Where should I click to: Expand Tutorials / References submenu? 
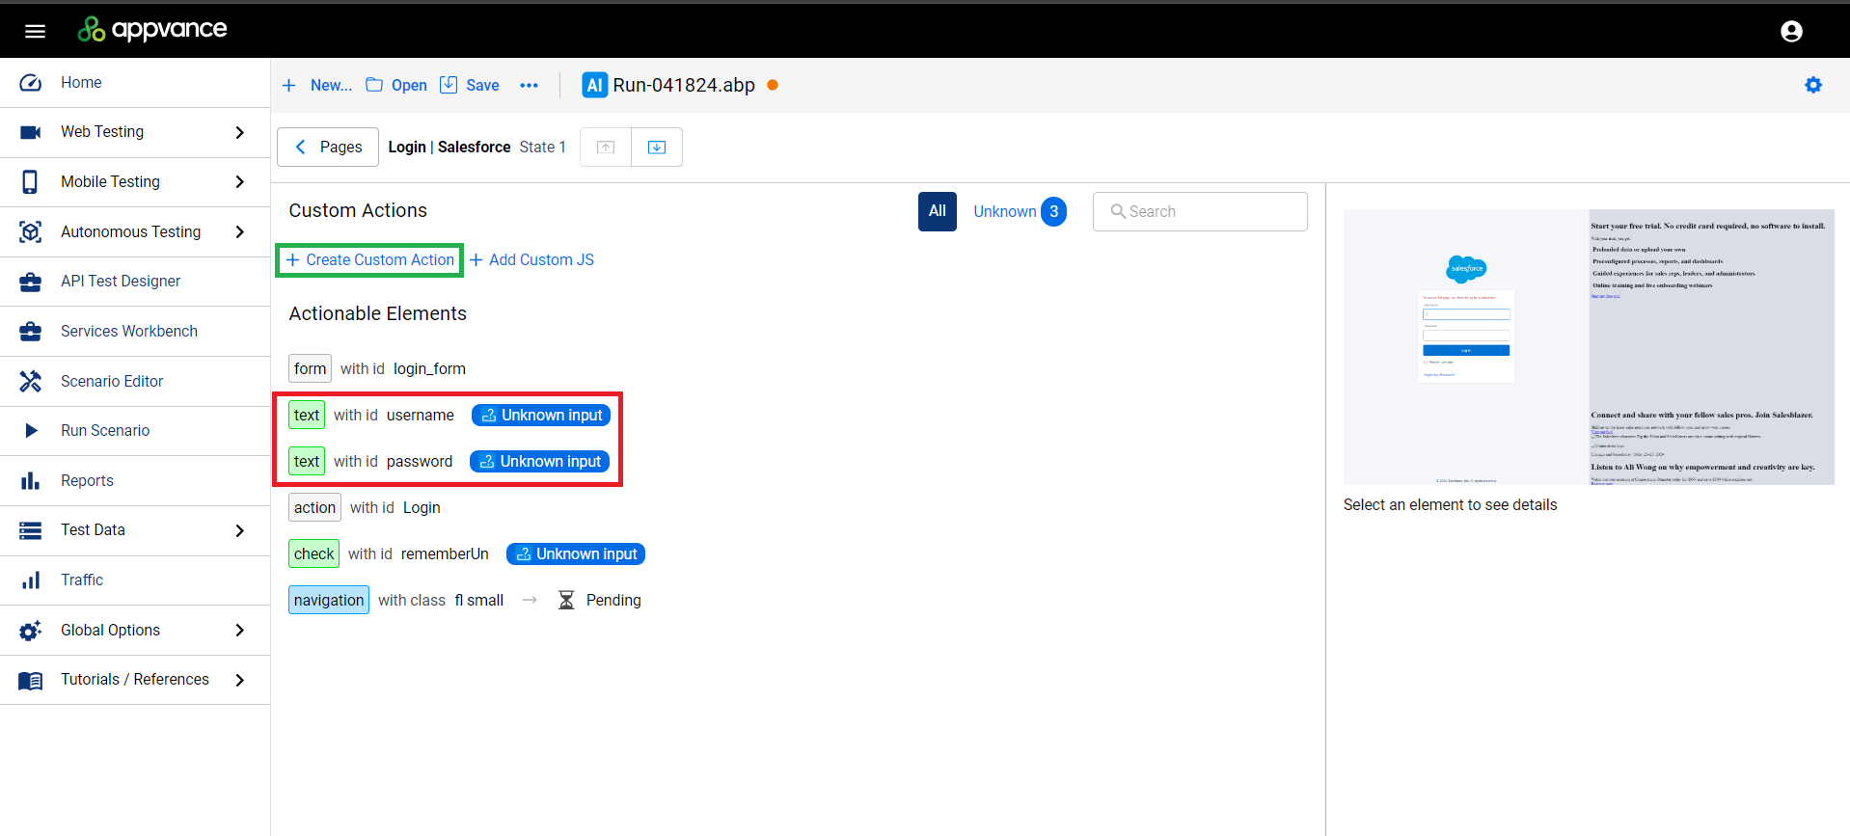click(240, 680)
